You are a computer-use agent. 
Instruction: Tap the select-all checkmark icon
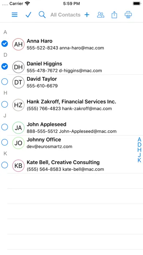28,15
